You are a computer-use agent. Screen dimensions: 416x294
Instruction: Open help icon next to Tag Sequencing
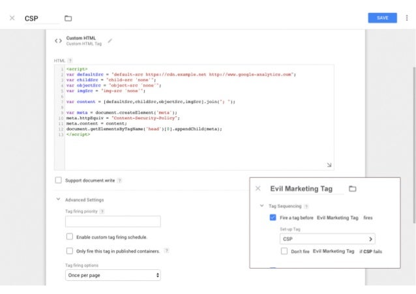click(x=306, y=206)
